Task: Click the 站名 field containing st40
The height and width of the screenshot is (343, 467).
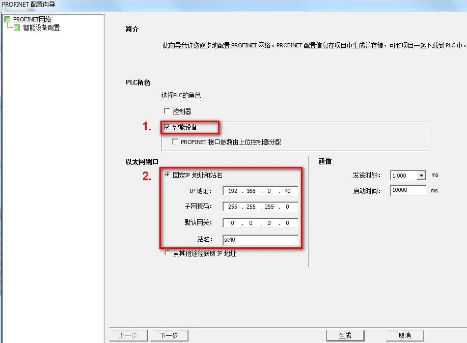Action: [260, 239]
